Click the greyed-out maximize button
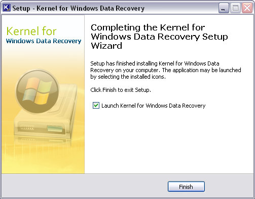The width and height of the screenshot is (255, 199). [235, 8]
